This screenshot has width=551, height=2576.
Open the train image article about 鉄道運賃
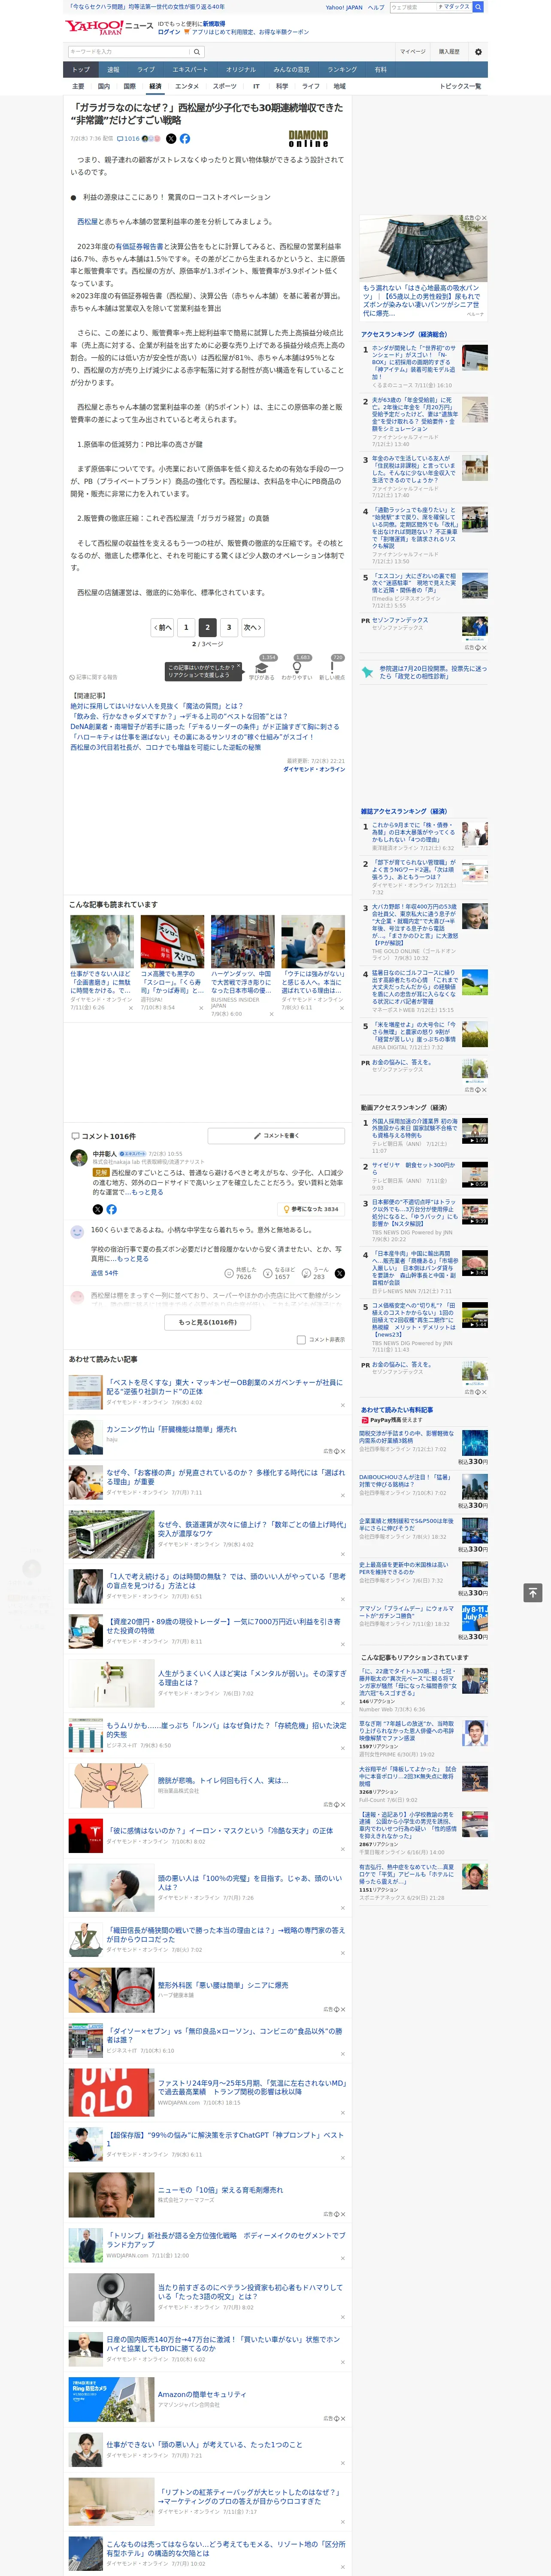pos(111,1534)
